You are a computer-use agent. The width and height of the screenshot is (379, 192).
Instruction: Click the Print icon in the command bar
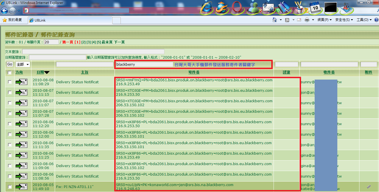pos(307,20)
